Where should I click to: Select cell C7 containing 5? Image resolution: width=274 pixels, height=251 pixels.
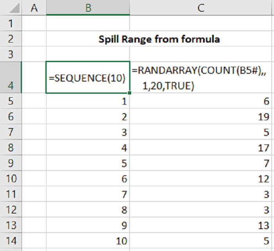[x=201, y=132]
